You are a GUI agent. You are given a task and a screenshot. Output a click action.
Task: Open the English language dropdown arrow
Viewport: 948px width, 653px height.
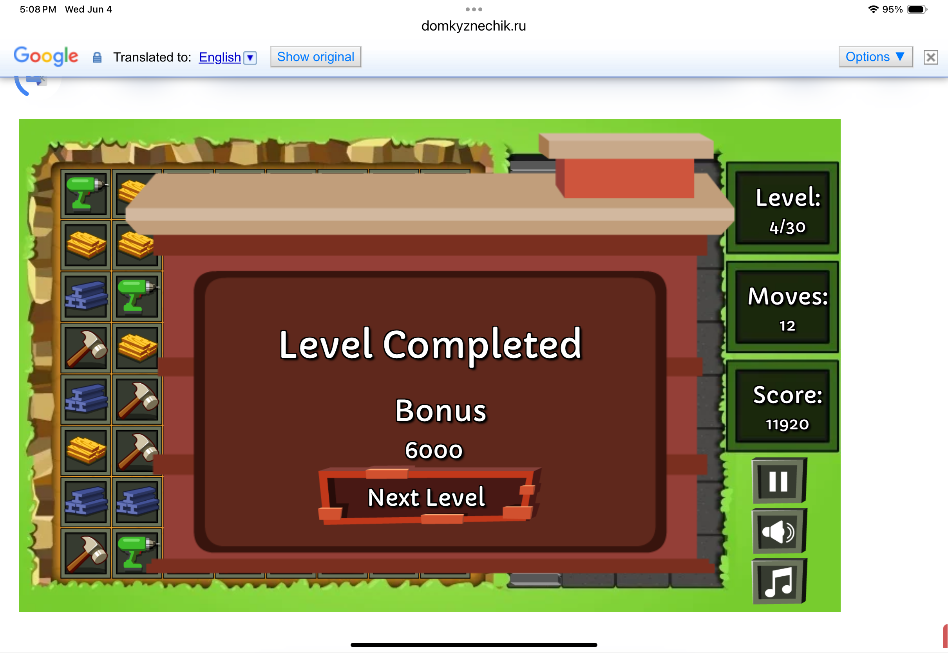click(250, 58)
